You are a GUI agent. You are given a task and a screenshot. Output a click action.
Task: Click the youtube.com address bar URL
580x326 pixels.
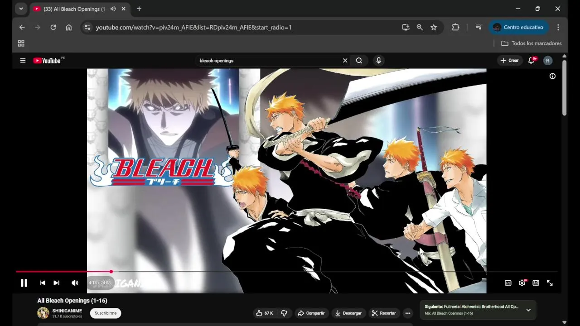pyautogui.click(x=194, y=27)
